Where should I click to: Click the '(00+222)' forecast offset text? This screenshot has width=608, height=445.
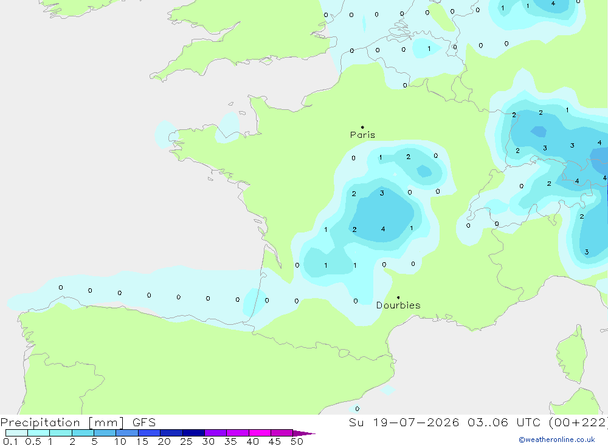coord(579,422)
